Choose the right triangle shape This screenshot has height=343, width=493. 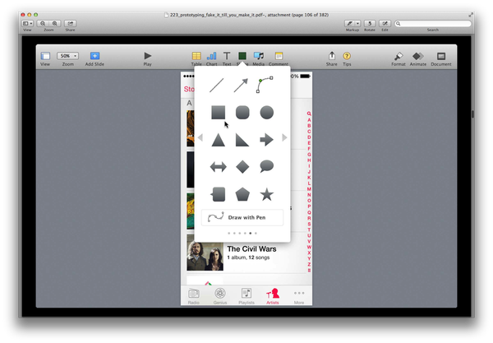pos(242,140)
